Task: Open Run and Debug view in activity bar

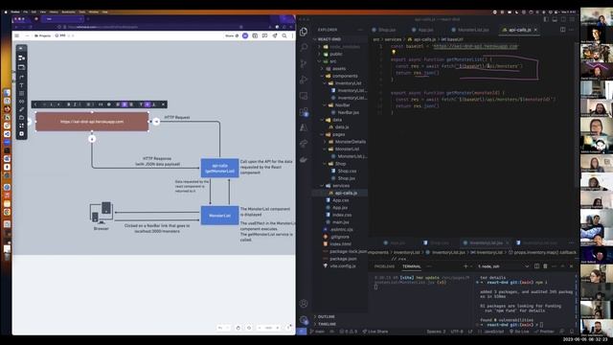Action: 304,80
